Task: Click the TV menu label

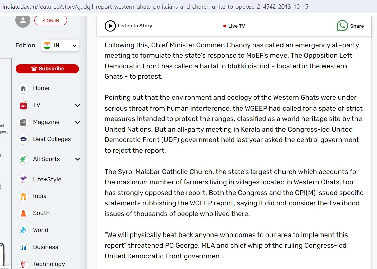Action: tap(37, 105)
